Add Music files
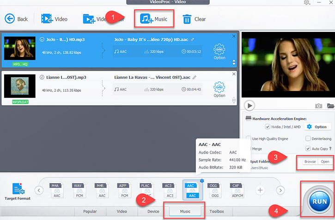The height and width of the screenshot is (220, 335). tap(154, 19)
